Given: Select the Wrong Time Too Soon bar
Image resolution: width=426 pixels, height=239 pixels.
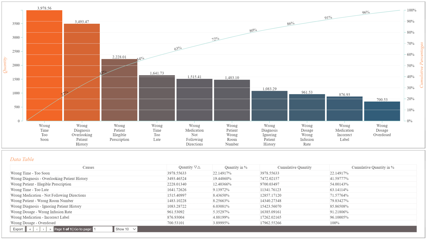Looking at the screenshot, I should [44, 65].
